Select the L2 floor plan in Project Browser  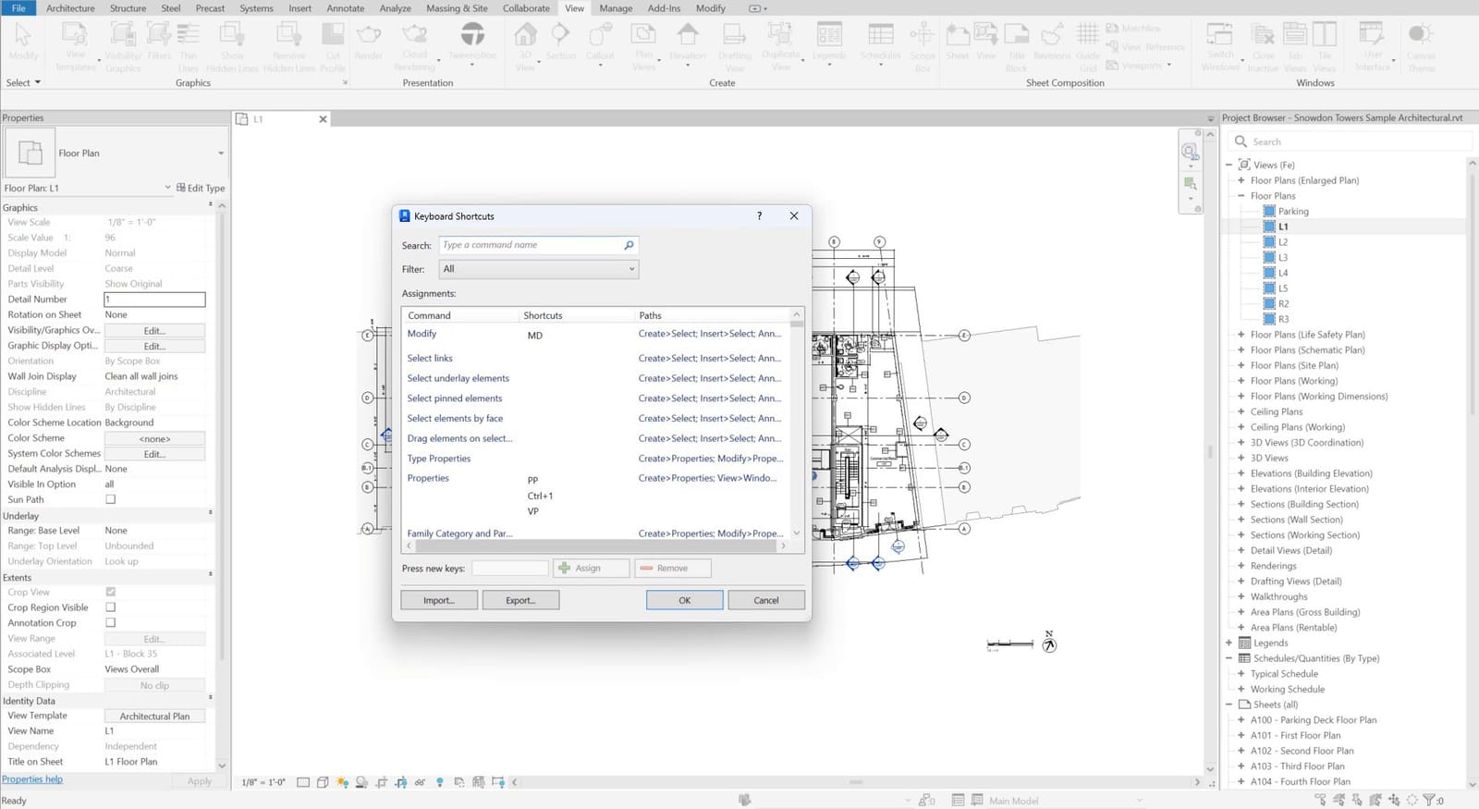coord(1282,242)
